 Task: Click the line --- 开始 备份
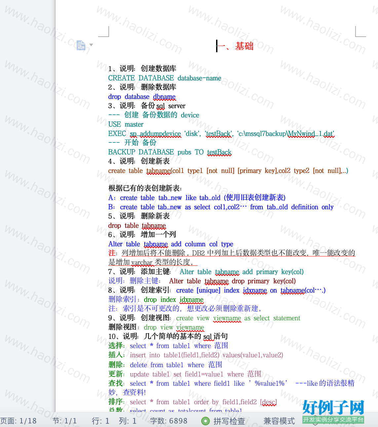pyautogui.click(x=132, y=142)
